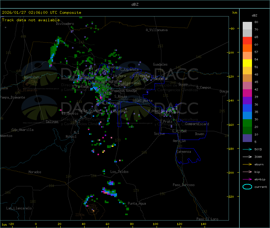Click the 5 dBZ dark purple legend swatch
270x228 pixels.
(247, 138)
